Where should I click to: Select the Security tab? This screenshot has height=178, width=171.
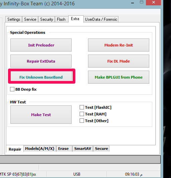(x=47, y=19)
